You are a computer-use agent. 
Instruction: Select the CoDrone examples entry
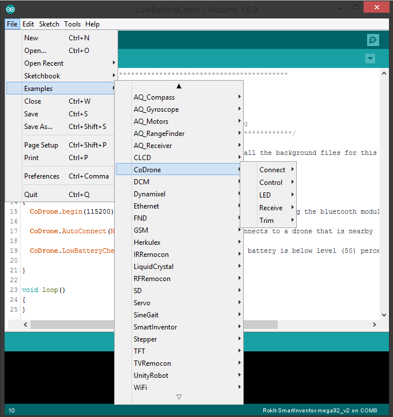[x=178, y=169]
